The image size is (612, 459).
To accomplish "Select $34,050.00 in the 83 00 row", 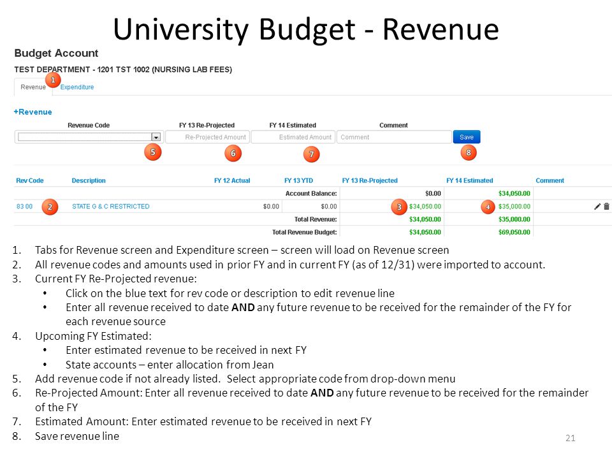I will (425, 207).
